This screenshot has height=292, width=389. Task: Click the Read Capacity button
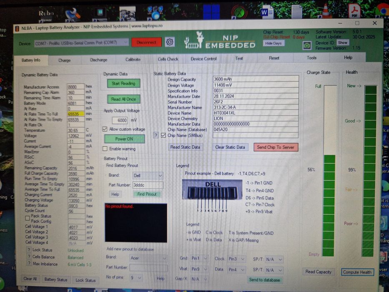pos(318,272)
